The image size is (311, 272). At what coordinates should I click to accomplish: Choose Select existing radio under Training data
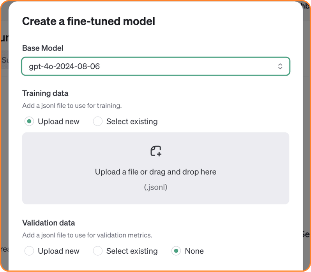(x=97, y=122)
